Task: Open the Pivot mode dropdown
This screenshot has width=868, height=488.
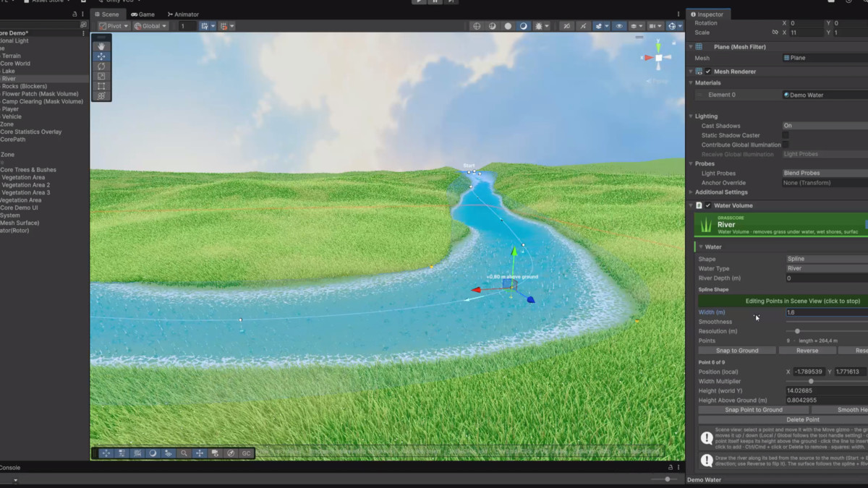Action: 114,26
